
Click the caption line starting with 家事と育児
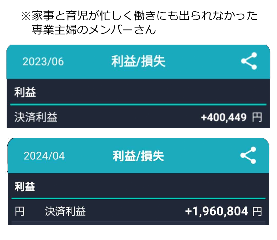coord(144,16)
